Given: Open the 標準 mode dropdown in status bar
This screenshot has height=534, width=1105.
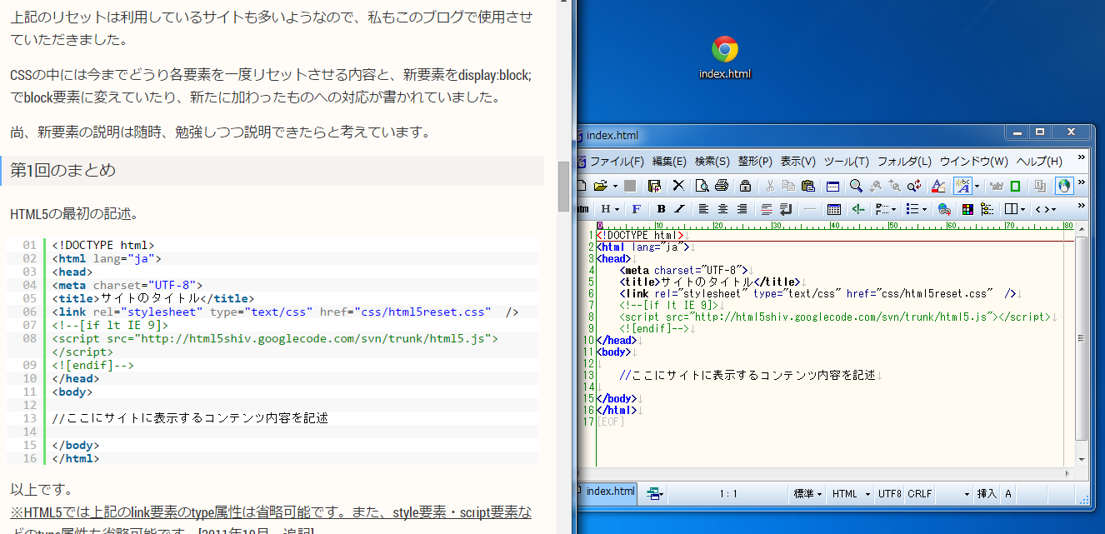Looking at the screenshot, I should click(807, 494).
